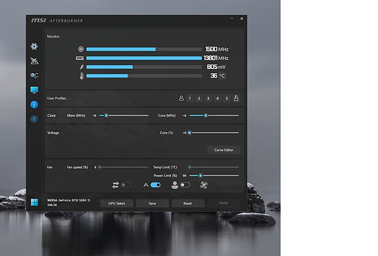
Task: Open the Kombustor jet icon in sidebar
Action: click(34, 61)
